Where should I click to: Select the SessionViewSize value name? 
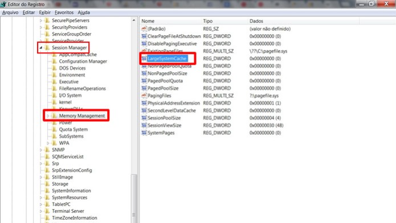(x=165, y=125)
